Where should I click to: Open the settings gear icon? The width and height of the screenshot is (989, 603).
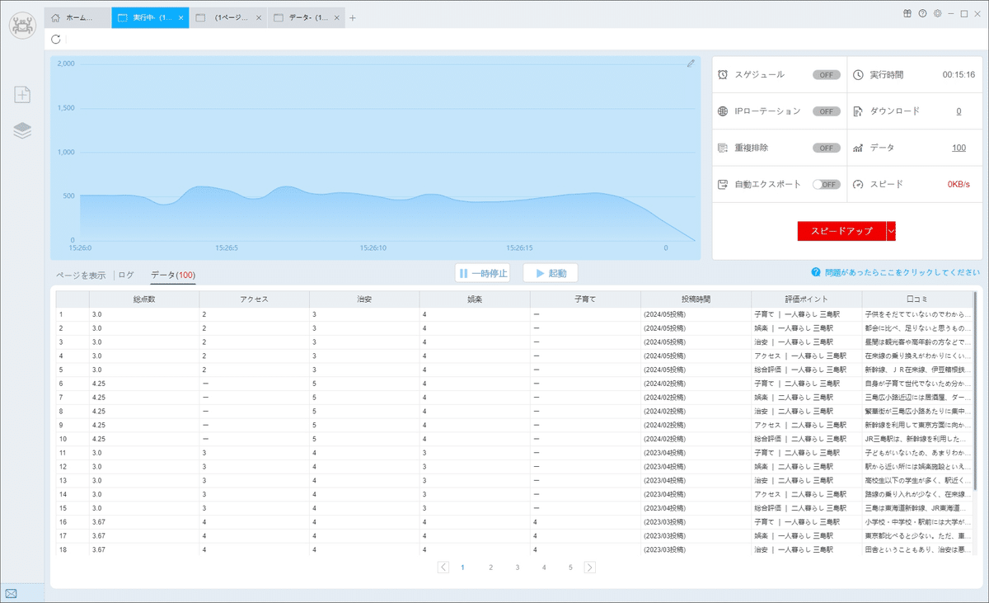937,13
